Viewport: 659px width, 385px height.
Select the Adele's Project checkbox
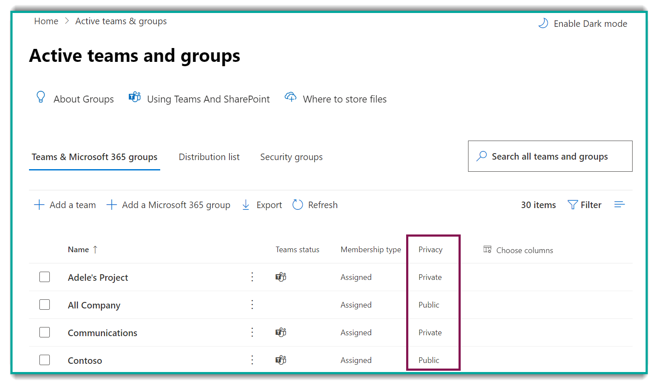[x=45, y=277]
